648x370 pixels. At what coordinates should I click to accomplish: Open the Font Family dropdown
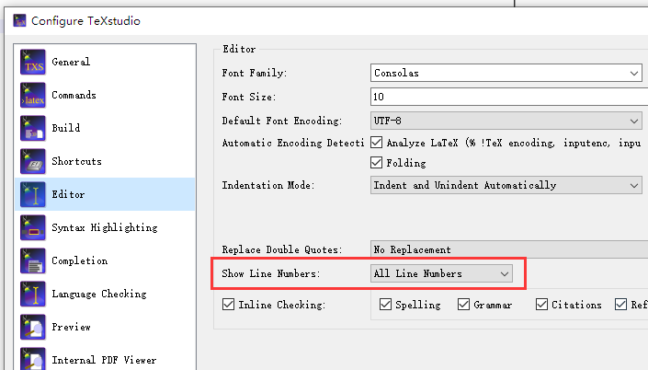pyautogui.click(x=506, y=73)
